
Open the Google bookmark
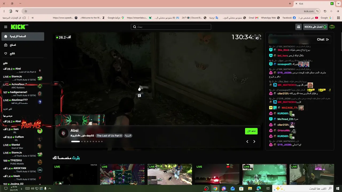point(326,18)
